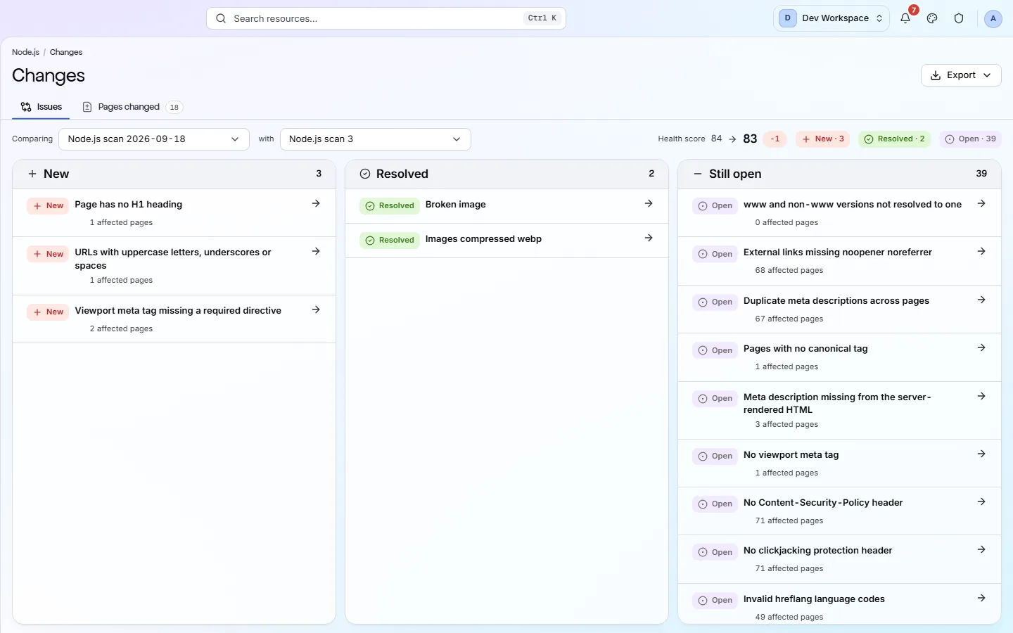Open arrow for No viewport meta tag
This screenshot has width=1013, height=633.
tap(981, 454)
